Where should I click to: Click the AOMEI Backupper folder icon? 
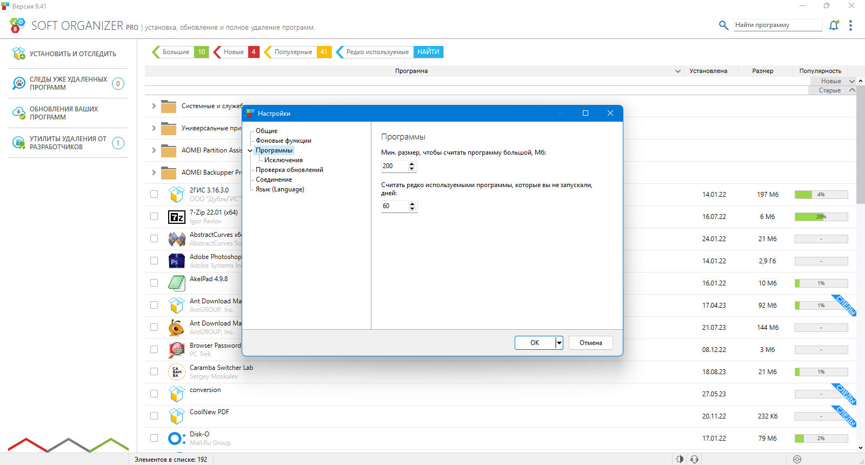(x=169, y=172)
